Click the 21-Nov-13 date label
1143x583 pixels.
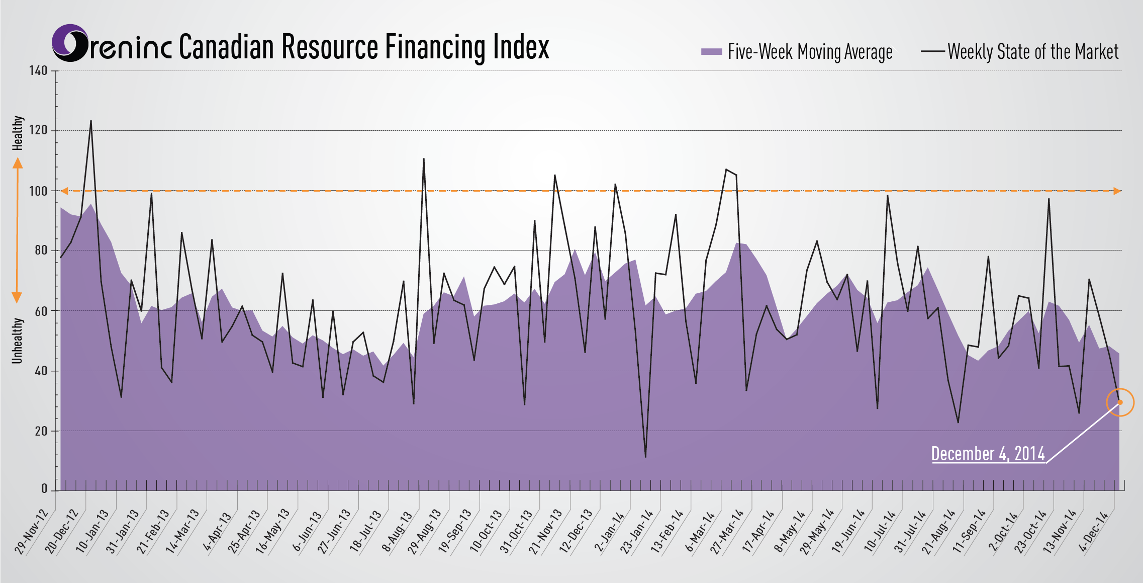tap(547, 531)
